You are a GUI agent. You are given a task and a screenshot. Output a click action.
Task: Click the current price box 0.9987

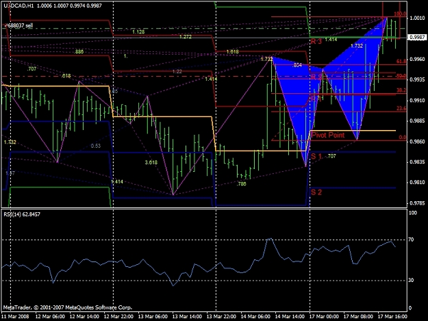(x=417, y=38)
